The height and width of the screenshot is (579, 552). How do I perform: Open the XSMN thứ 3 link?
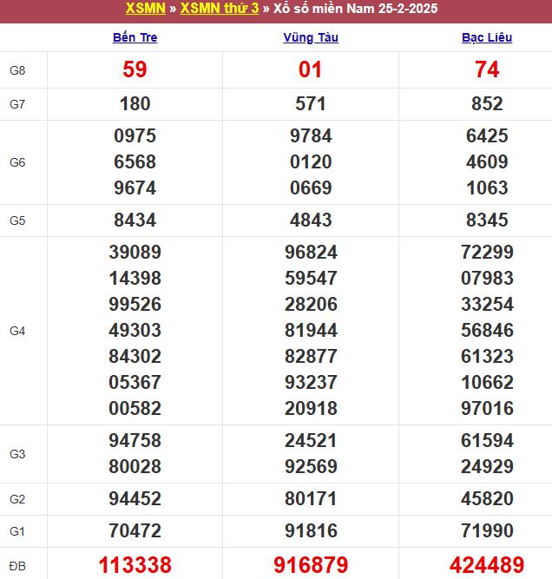tap(220, 8)
